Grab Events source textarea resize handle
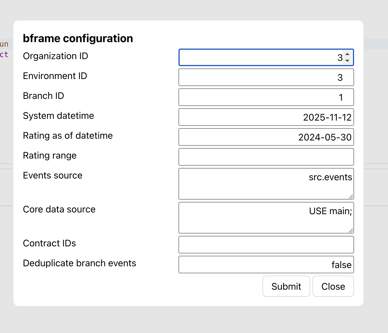Image resolution: width=388 pixels, height=333 pixels. pyautogui.click(x=351, y=197)
